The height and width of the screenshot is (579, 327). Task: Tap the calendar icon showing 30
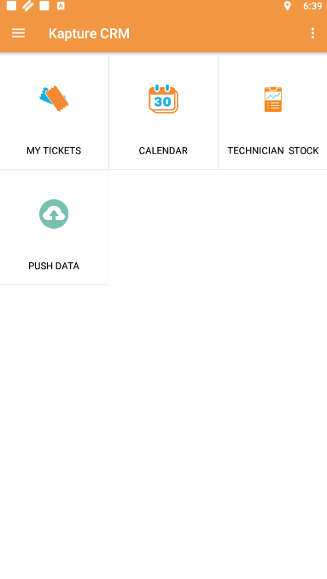(163, 99)
